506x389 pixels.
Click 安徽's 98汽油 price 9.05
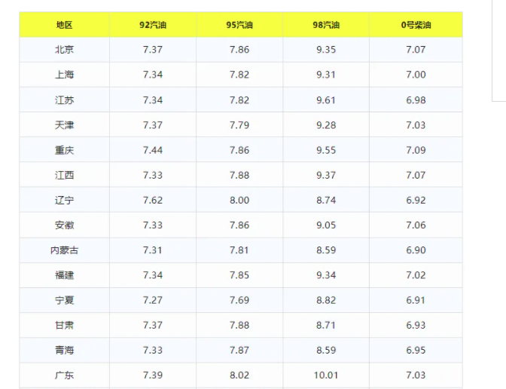[x=326, y=225]
